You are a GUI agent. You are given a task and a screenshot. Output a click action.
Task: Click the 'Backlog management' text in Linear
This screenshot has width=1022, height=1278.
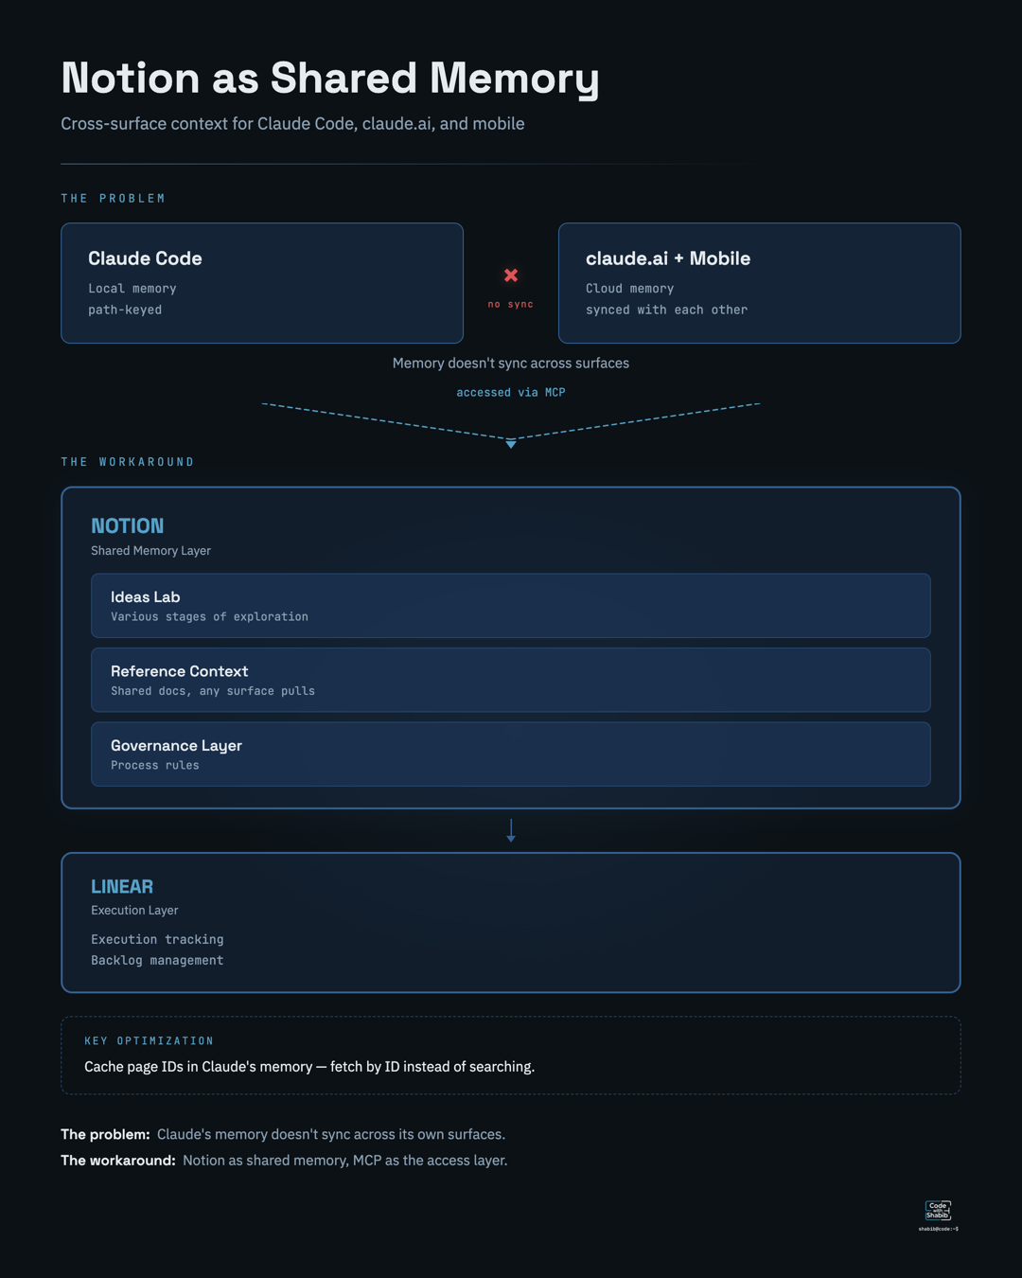tap(157, 961)
